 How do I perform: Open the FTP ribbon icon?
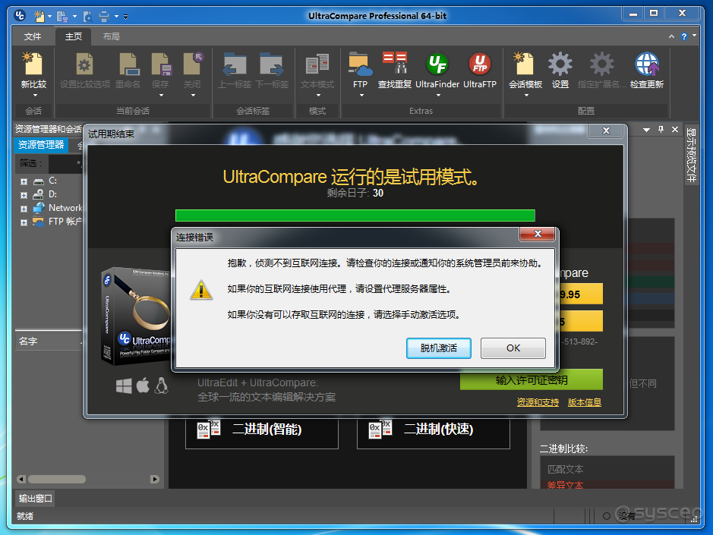pyautogui.click(x=360, y=64)
